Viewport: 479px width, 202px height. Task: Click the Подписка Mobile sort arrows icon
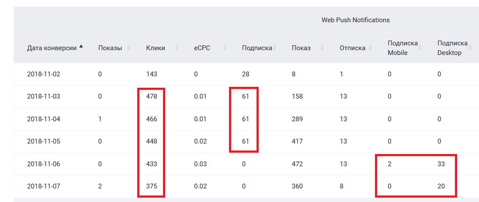(x=420, y=48)
